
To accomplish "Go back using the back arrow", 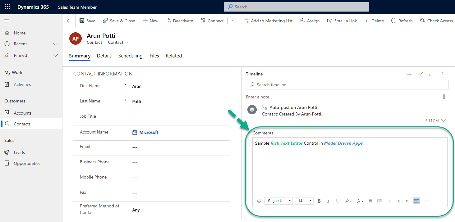I will (x=69, y=21).
